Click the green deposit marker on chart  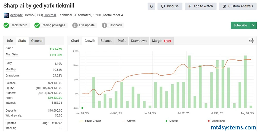(82, 108)
